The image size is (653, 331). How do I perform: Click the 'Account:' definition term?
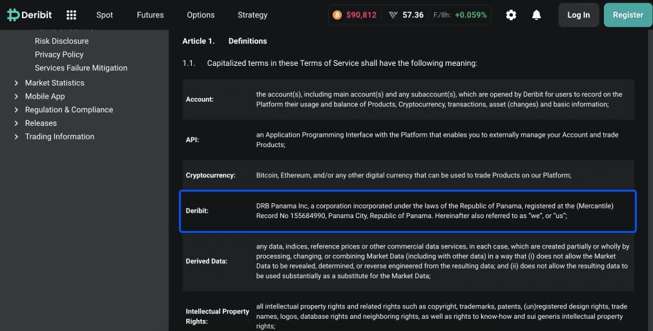click(x=200, y=99)
